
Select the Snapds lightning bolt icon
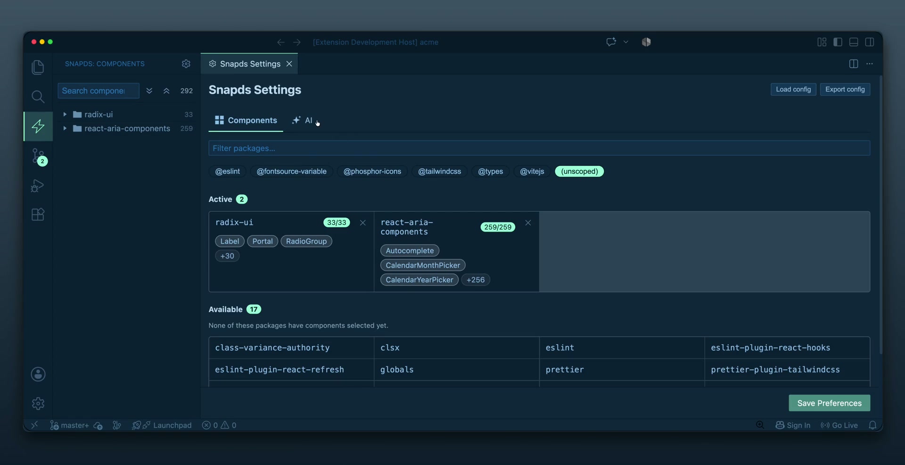pyautogui.click(x=38, y=126)
